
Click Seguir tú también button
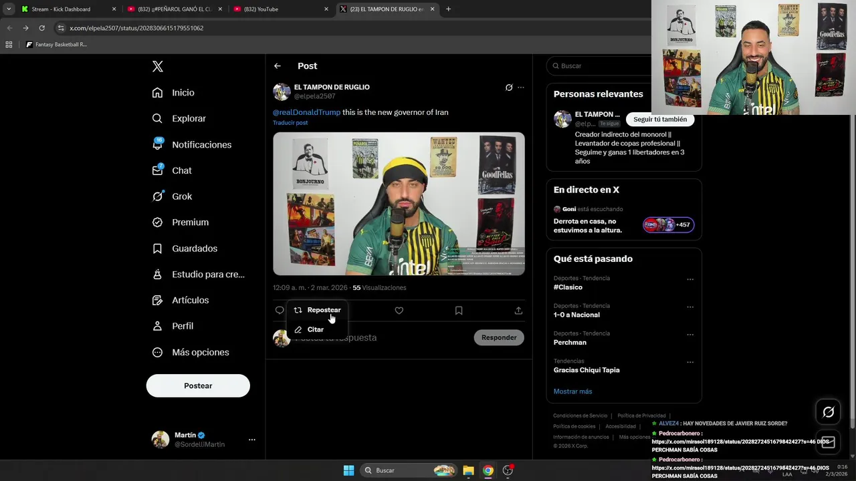(x=660, y=120)
